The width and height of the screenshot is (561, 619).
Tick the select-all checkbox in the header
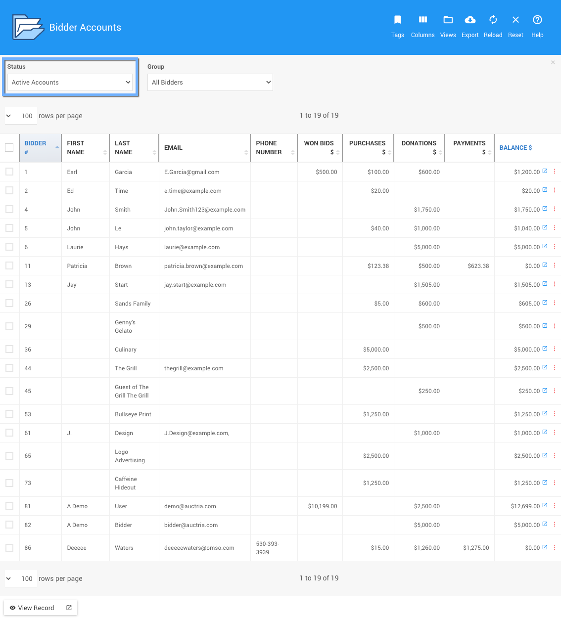point(9,148)
